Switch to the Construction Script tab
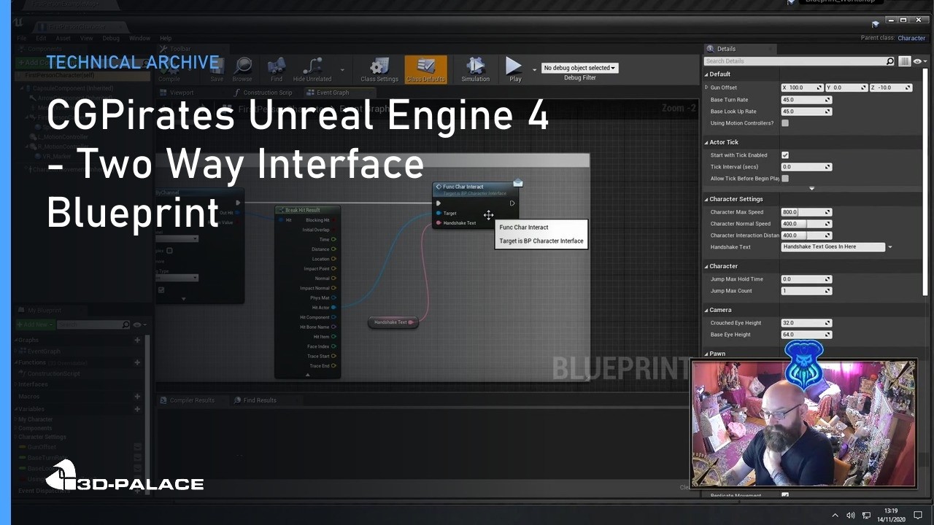Screen dimensions: 934x525 [263, 93]
